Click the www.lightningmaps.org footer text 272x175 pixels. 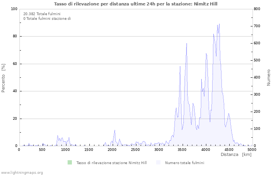click(21, 173)
